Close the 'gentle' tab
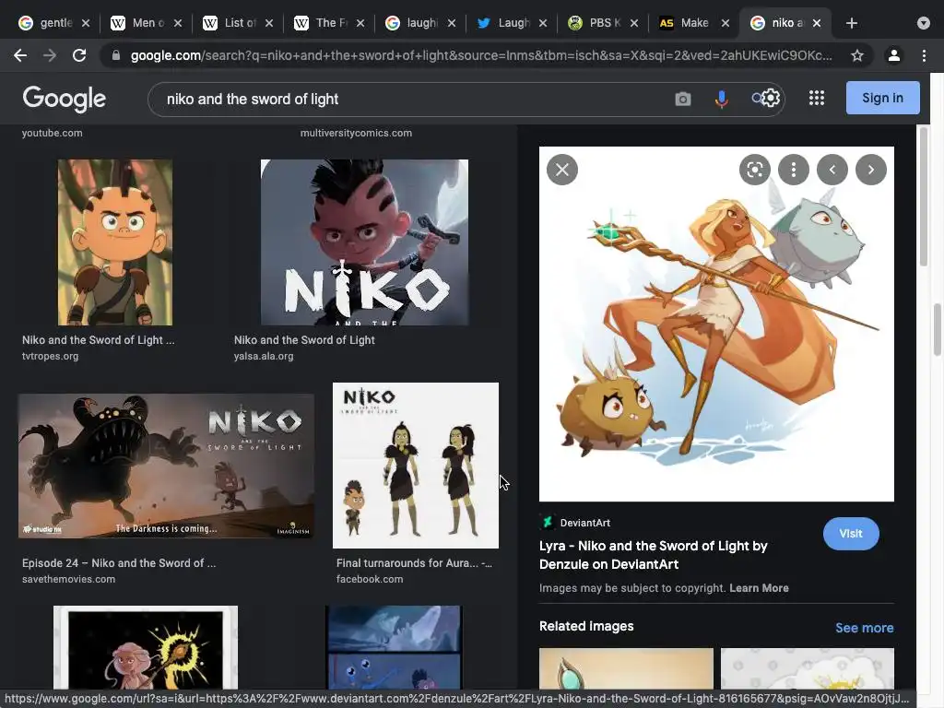The image size is (944, 708). 86,23
